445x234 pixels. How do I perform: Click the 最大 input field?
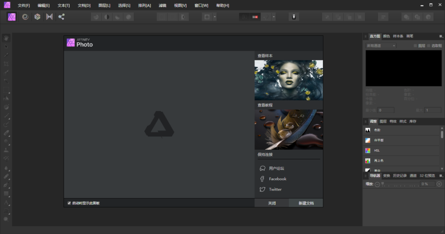pos(433,110)
